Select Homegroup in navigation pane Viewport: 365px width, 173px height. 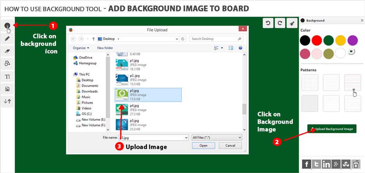(x=85, y=63)
